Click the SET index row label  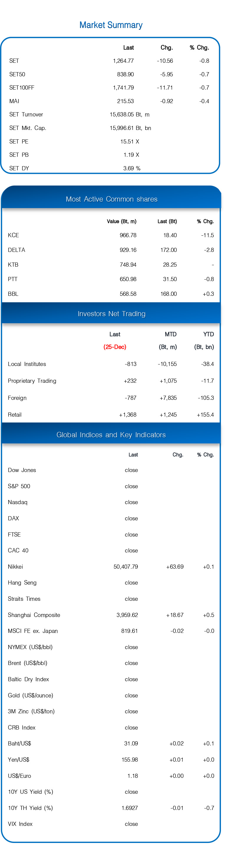point(14,61)
